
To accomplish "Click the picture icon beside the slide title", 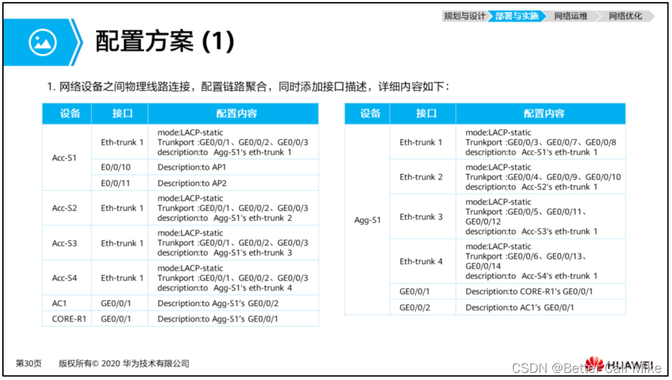I will (43, 43).
